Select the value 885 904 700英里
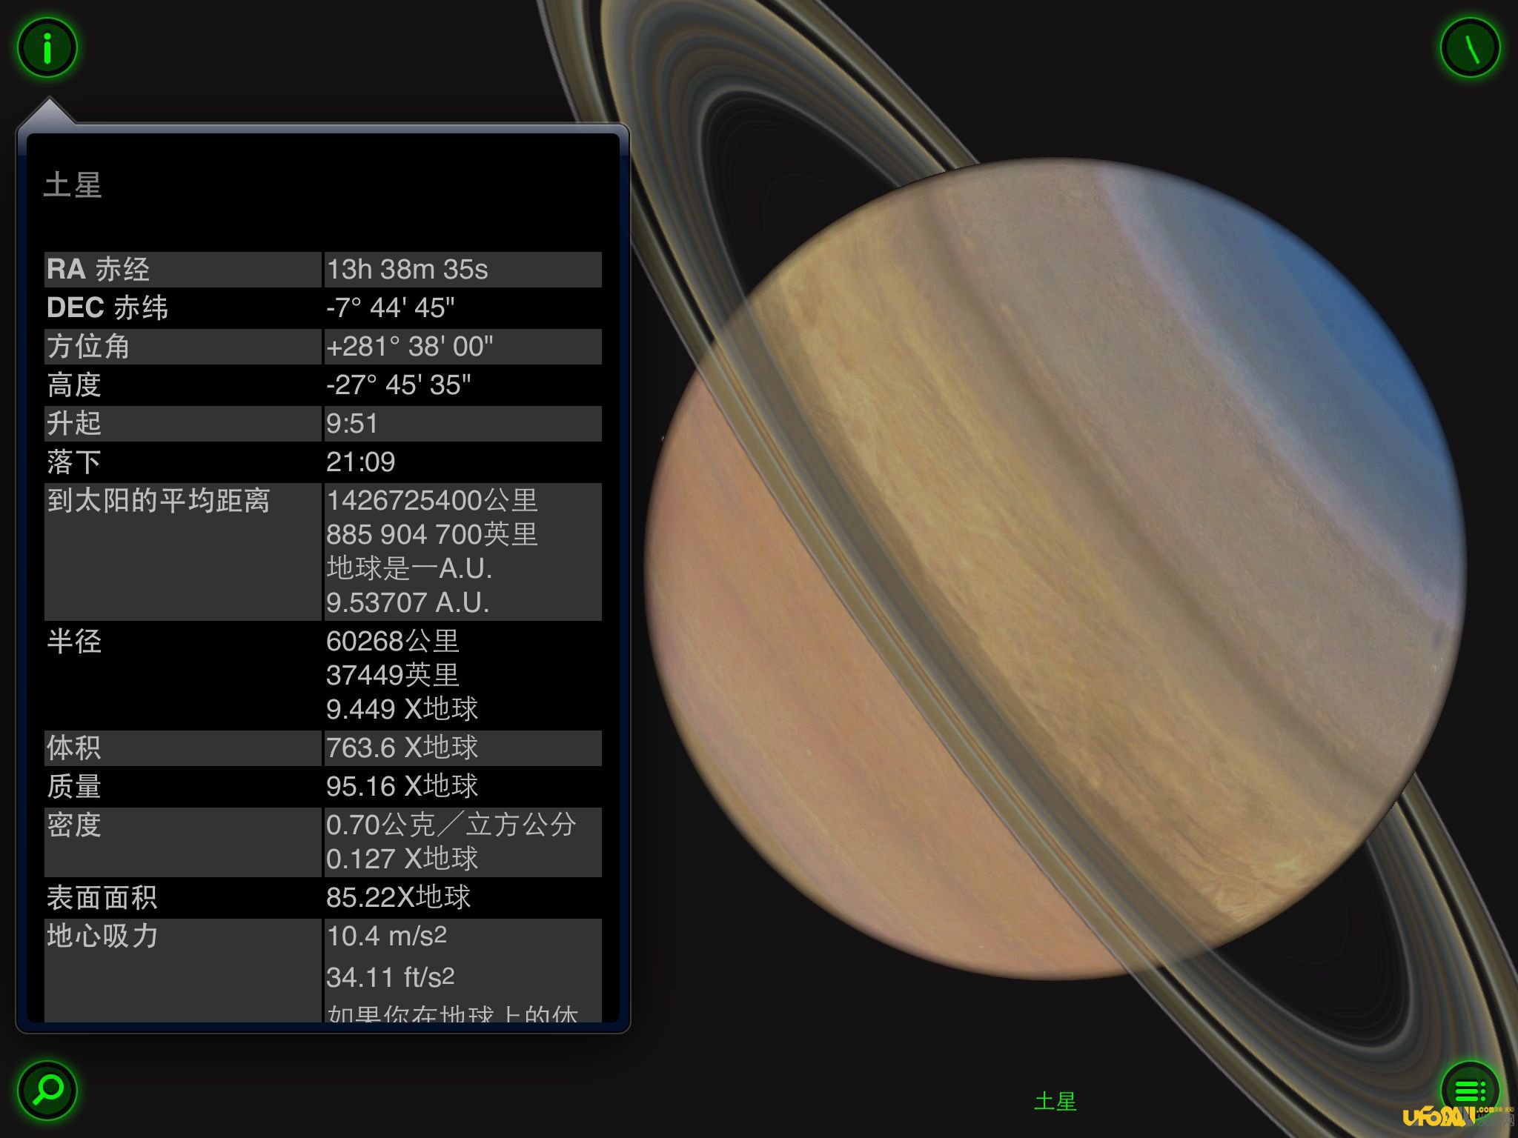This screenshot has height=1138, width=1518. (x=432, y=534)
